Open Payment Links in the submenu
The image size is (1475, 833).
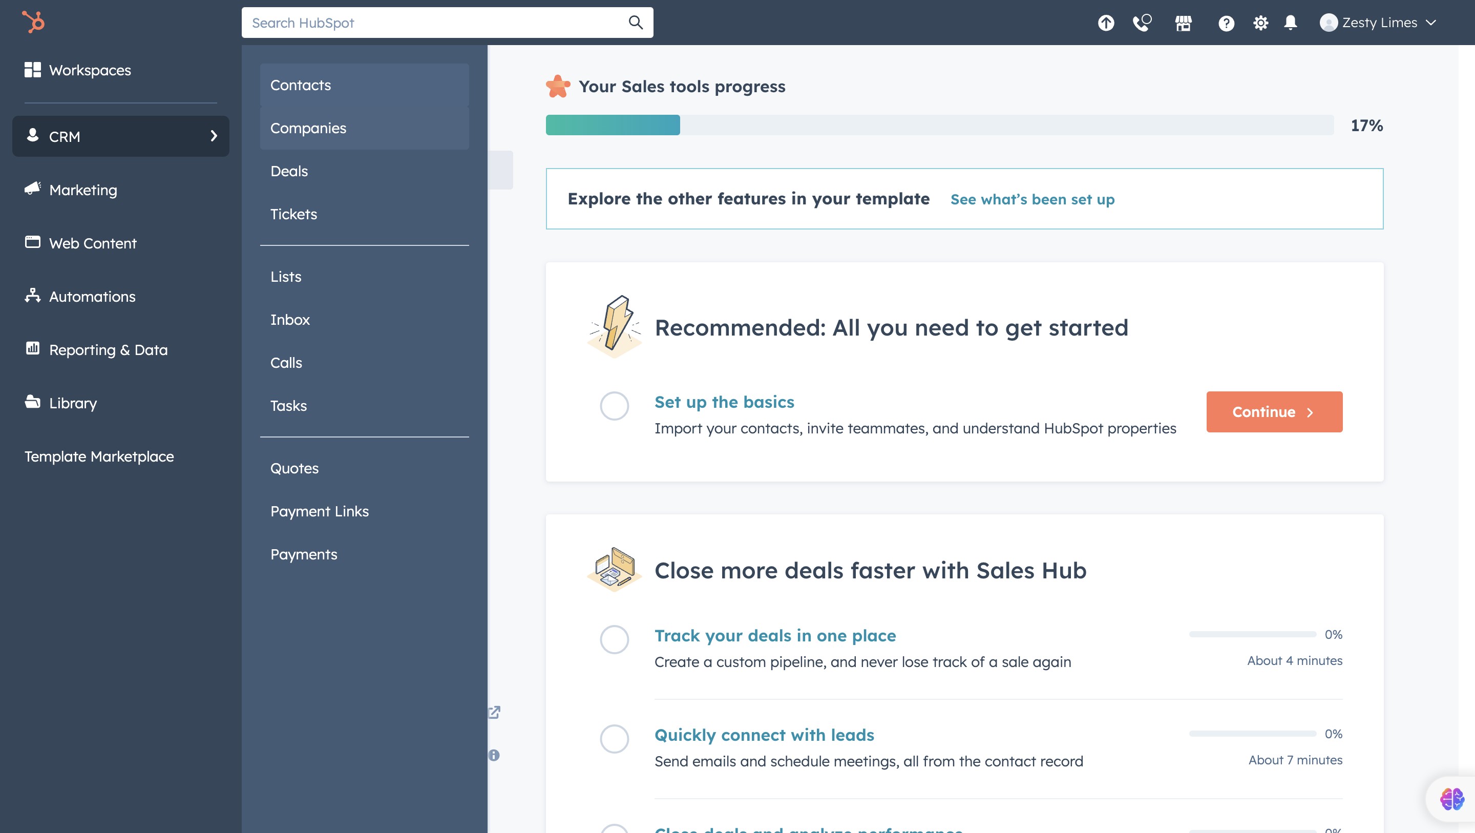(x=320, y=511)
